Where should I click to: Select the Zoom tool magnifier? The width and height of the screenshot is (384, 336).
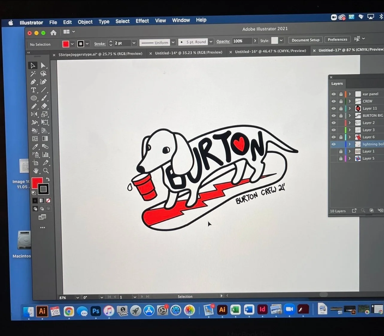point(46,171)
